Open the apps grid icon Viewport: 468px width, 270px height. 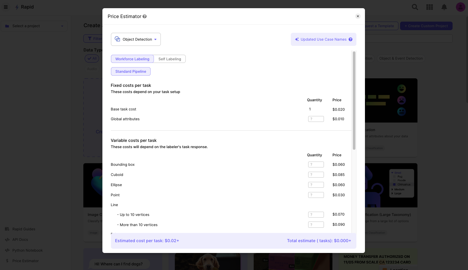point(429,7)
